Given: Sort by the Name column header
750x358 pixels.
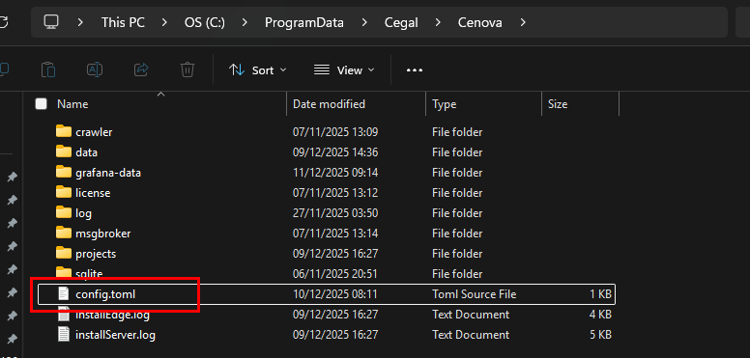Looking at the screenshot, I should (72, 103).
